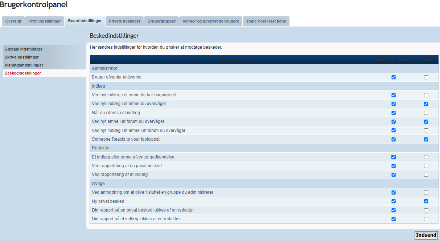Enable e-mail for Bruger afventer aktivering

click(x=426, y=77)
